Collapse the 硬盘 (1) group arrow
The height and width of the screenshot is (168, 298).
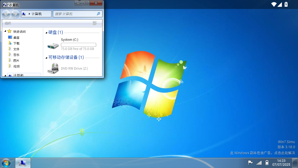coord(46,33)
